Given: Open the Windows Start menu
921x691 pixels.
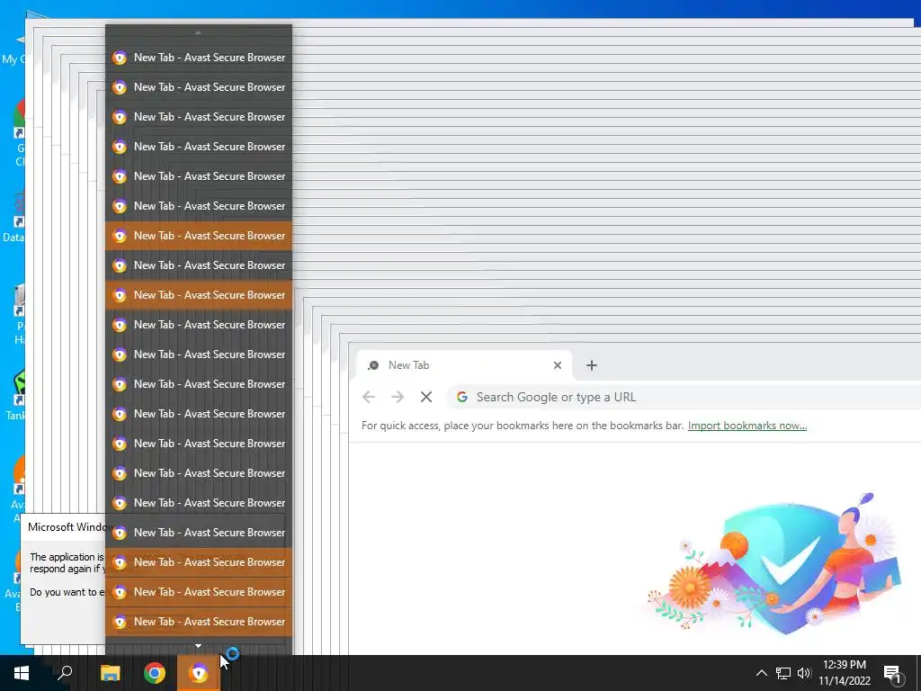Looking at the screenshot, I should [x=22, y=673].
